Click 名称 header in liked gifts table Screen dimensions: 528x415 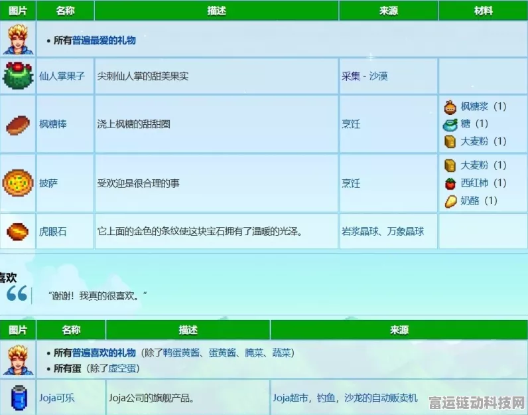click(x=71, y=330)
